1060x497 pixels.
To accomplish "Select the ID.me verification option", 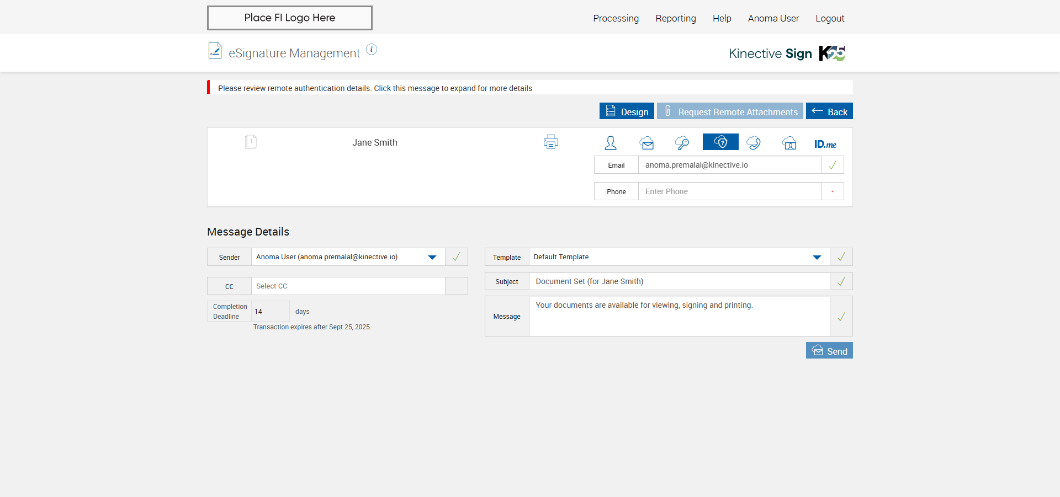I will click(825, 144).
